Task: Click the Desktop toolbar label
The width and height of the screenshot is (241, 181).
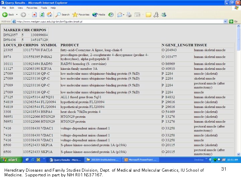Action: pos(198,160)
